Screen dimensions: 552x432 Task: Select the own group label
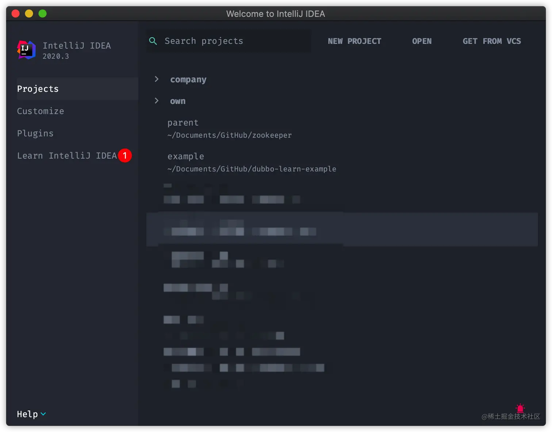178,101
